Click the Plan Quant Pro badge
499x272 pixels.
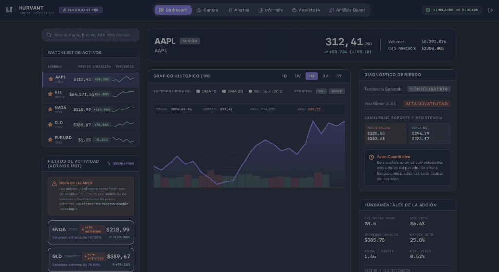[x=81, y=10]
